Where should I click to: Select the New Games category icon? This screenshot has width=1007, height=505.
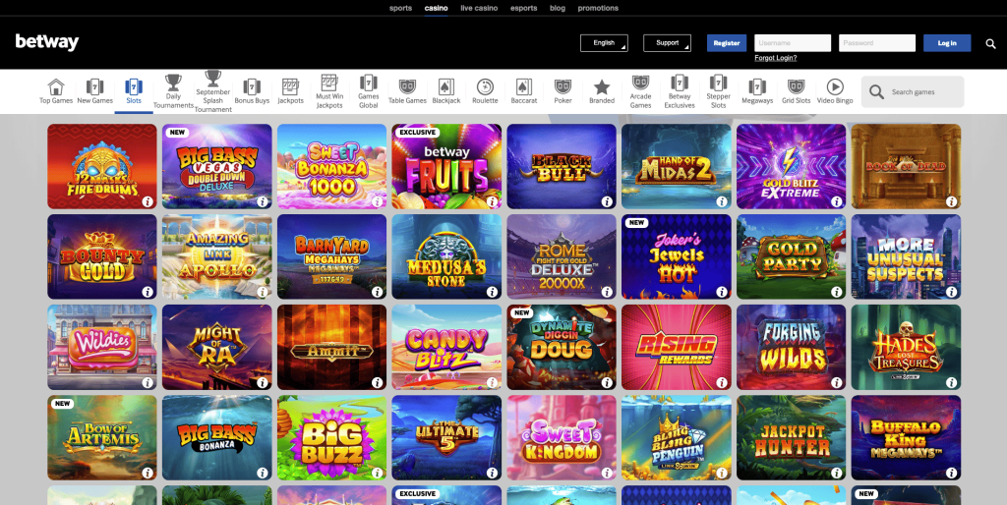pyautogui.click(x=94, y=86)
